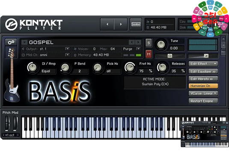Open the VCurve: Linear dropdown

click(203, 93)
